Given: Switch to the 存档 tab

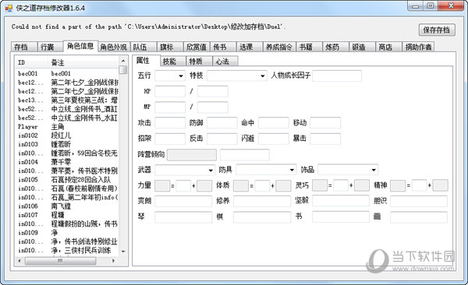Looking at the screenshot, I should pyautogui.click(x=24, y=47).
